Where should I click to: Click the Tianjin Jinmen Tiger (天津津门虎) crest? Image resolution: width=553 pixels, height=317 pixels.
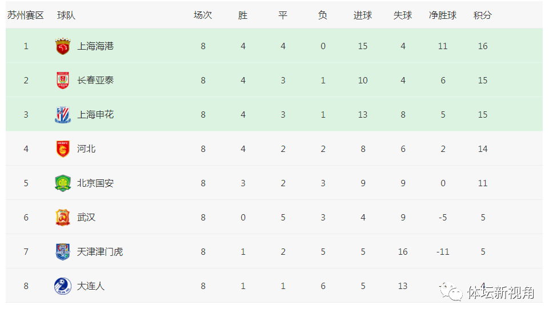(63, 251)
